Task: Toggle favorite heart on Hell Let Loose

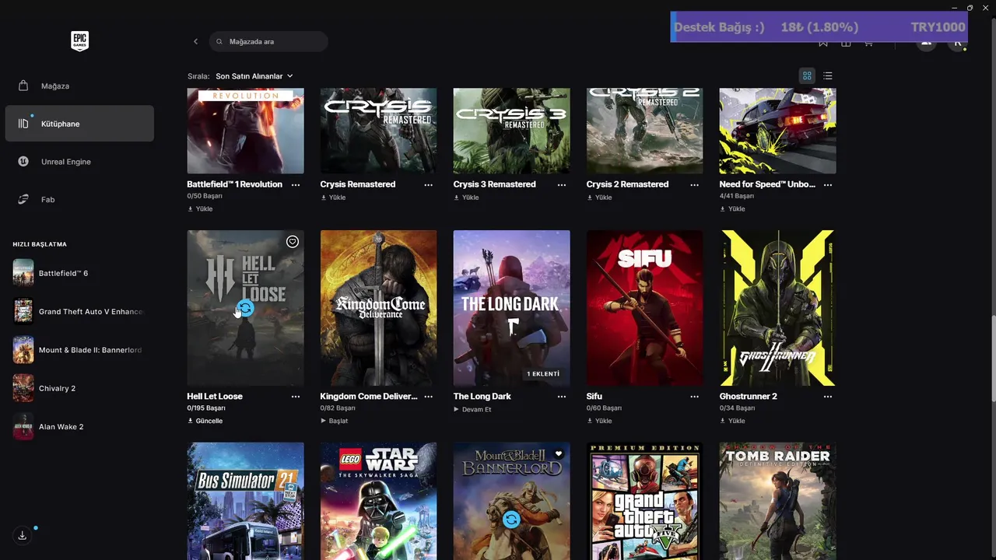Action: click(x=293, y=242)
